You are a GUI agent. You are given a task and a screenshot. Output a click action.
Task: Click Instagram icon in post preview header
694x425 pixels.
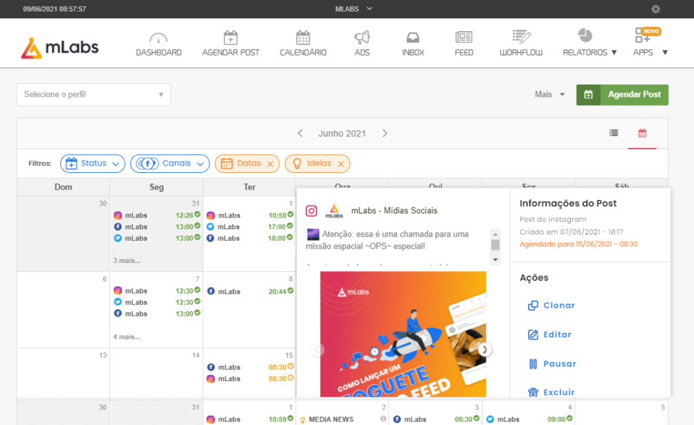click(x=312, y=211)
